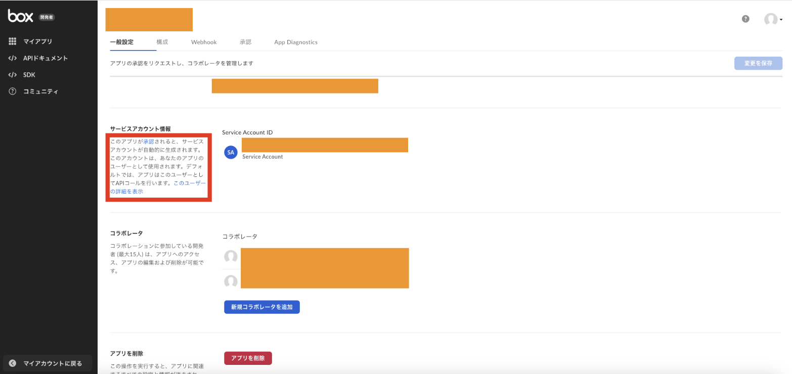Open the Webhook tab
This screenshot has width=792, height=374.
click(203, 42)
